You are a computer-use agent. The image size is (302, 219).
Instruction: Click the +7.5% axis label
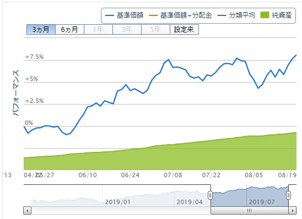(35, 57)
